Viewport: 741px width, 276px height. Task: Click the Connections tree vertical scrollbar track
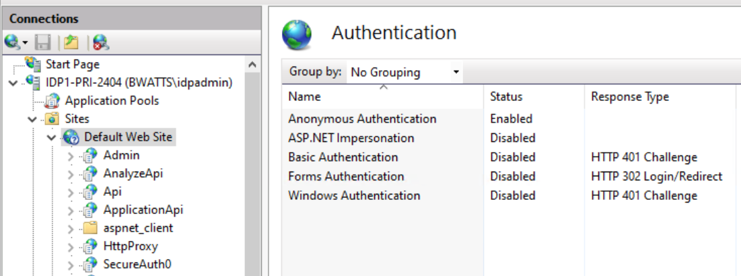(x=252, y=174)
